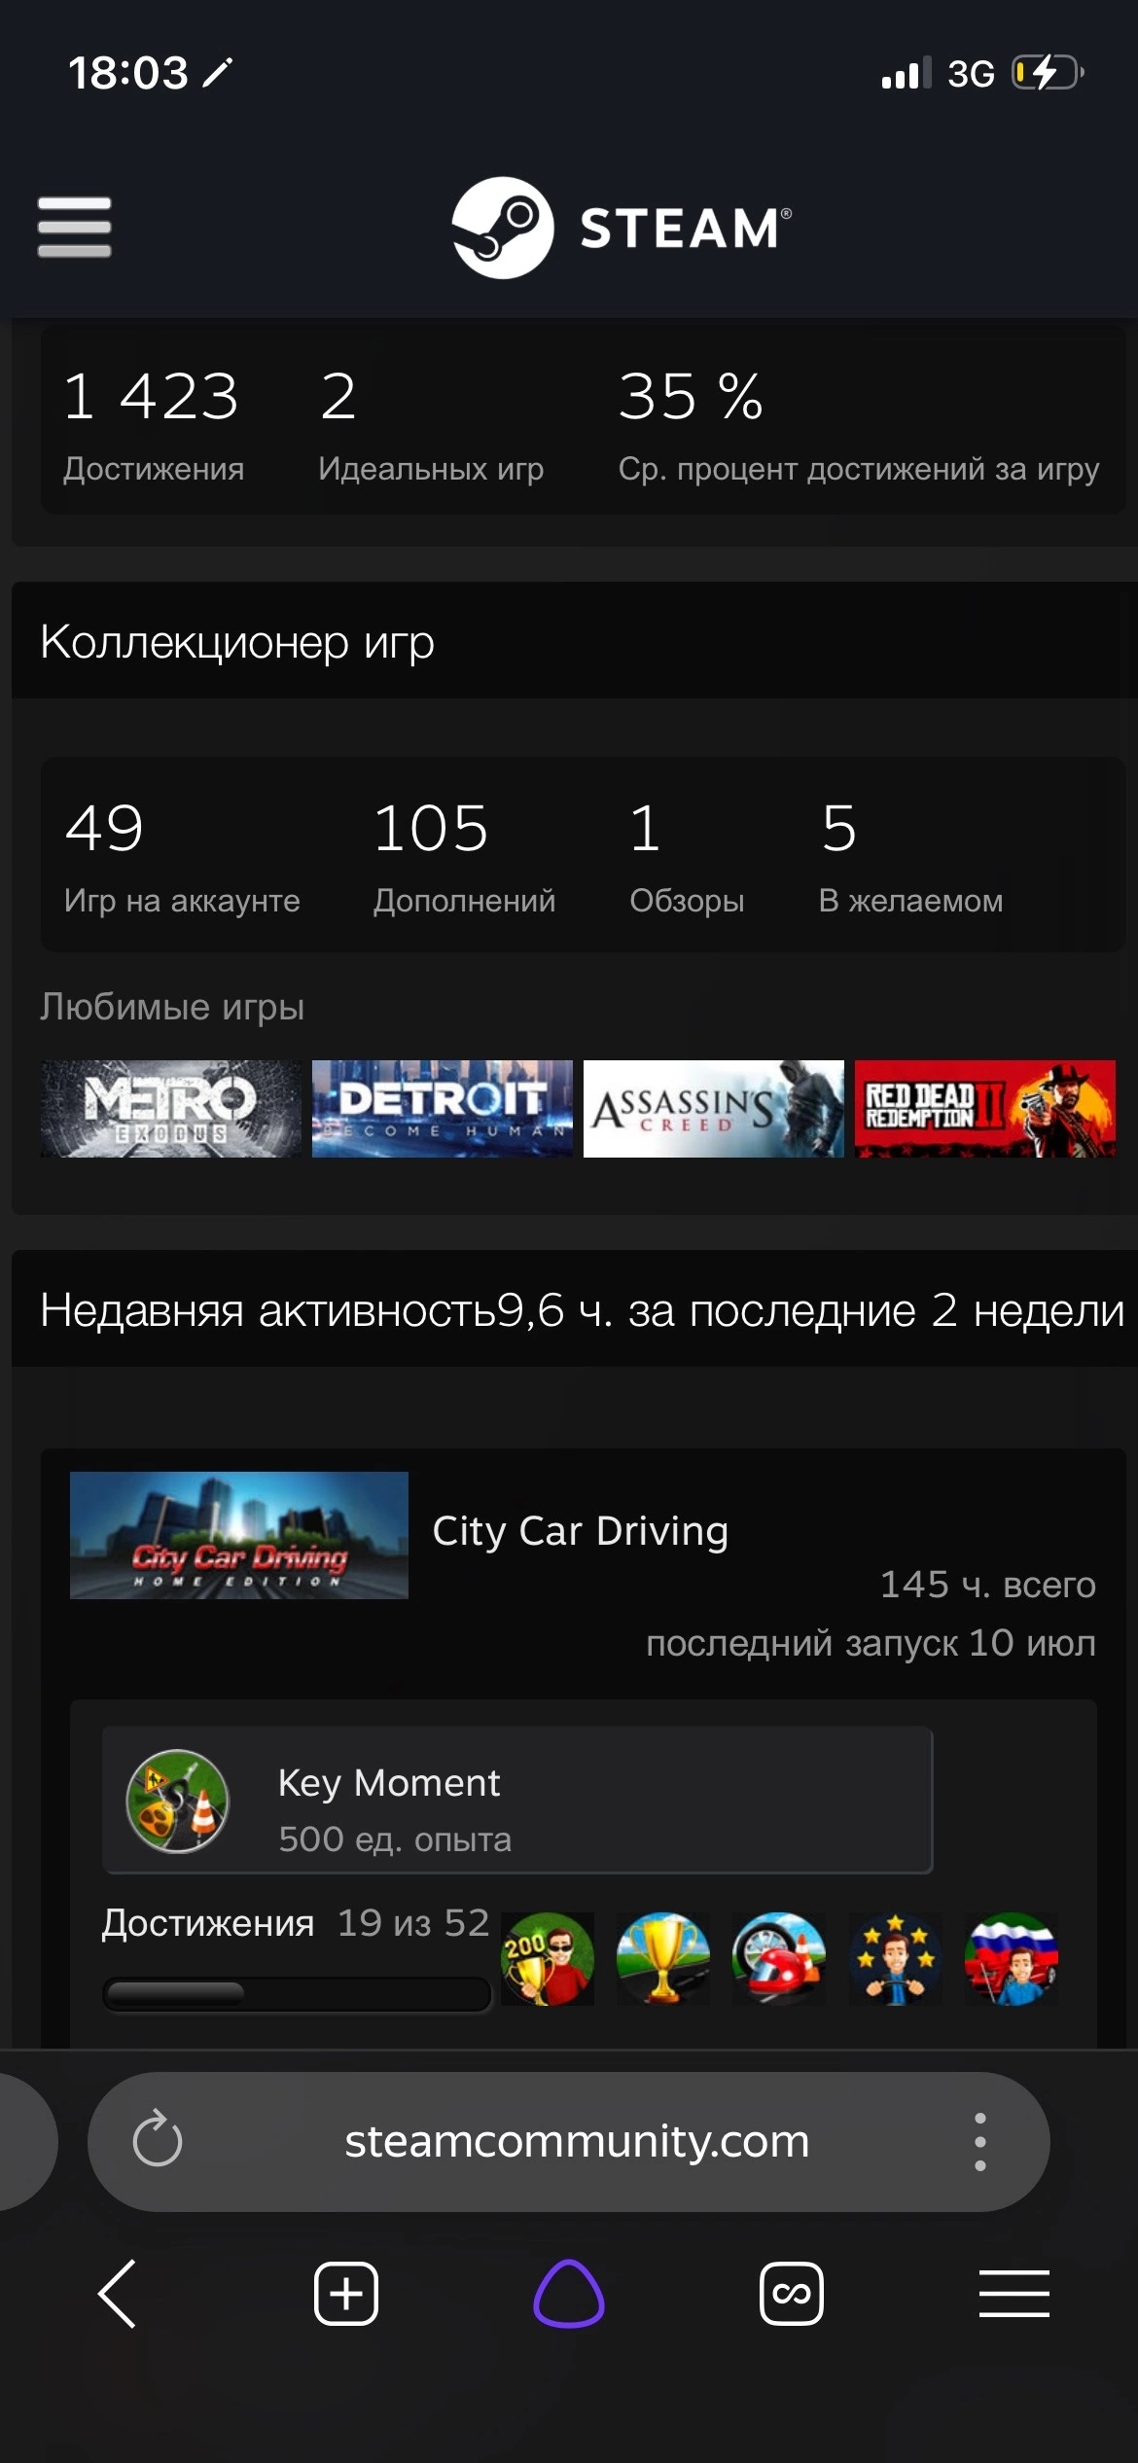Open the 105 Дополнений stat
This screenshot has width=1138, height=2463.
coord(465,857)
